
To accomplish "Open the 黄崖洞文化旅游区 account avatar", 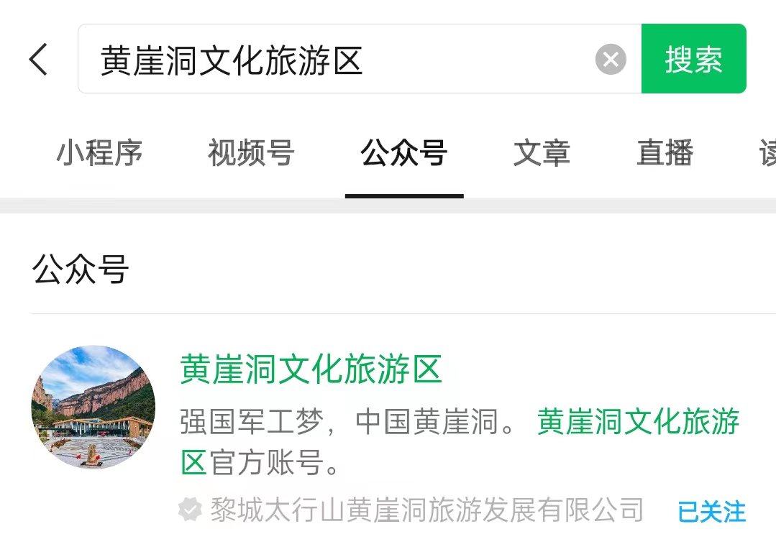I will coord(93,407).
